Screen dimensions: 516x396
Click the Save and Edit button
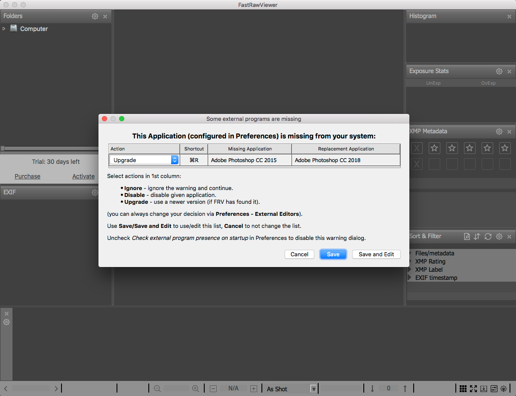pyautogui.click(x=376, y=254)
